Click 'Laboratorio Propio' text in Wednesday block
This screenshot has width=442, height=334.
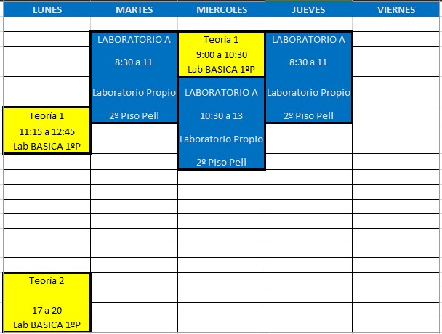click(221, 138)
